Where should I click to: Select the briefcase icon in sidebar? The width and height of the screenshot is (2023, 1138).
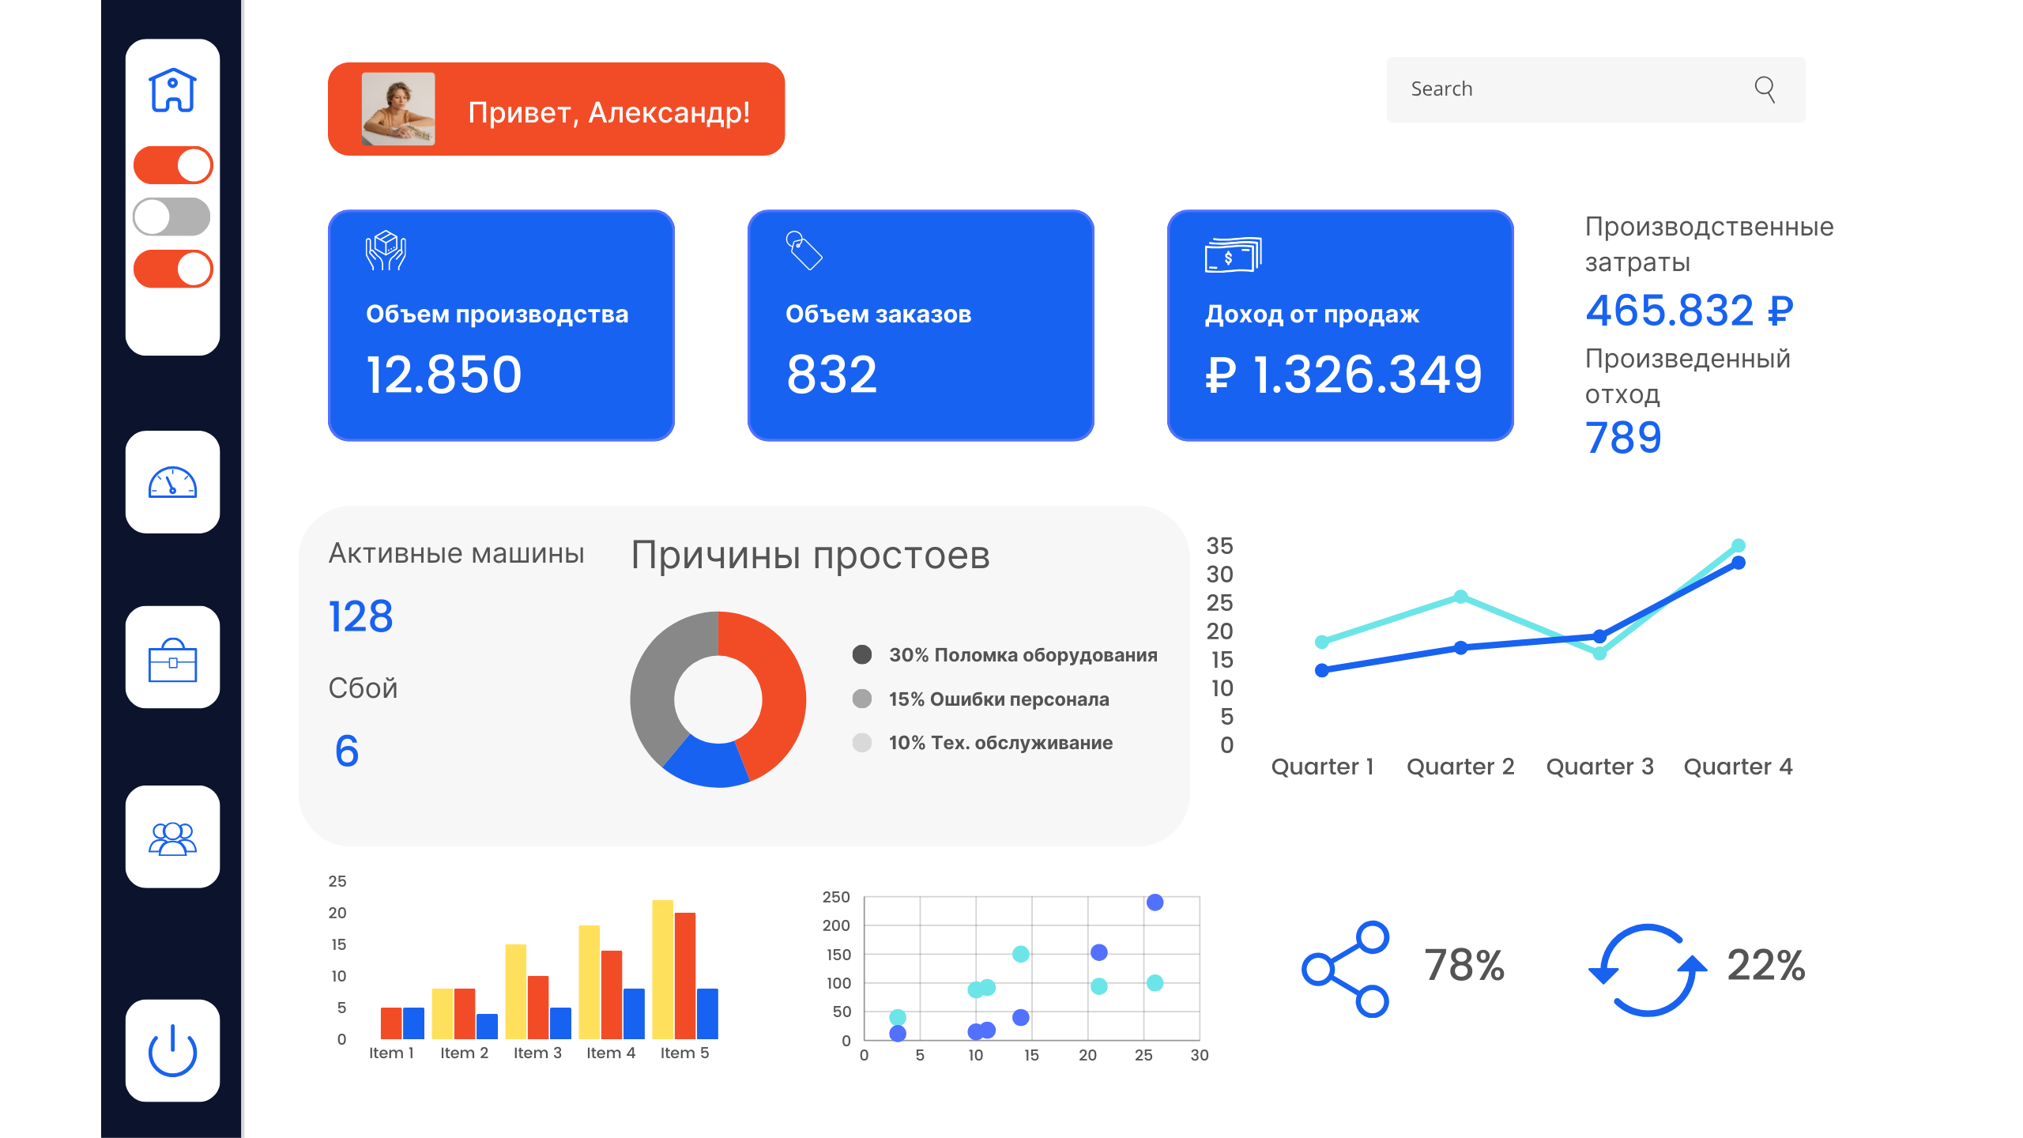pos(172,660)
